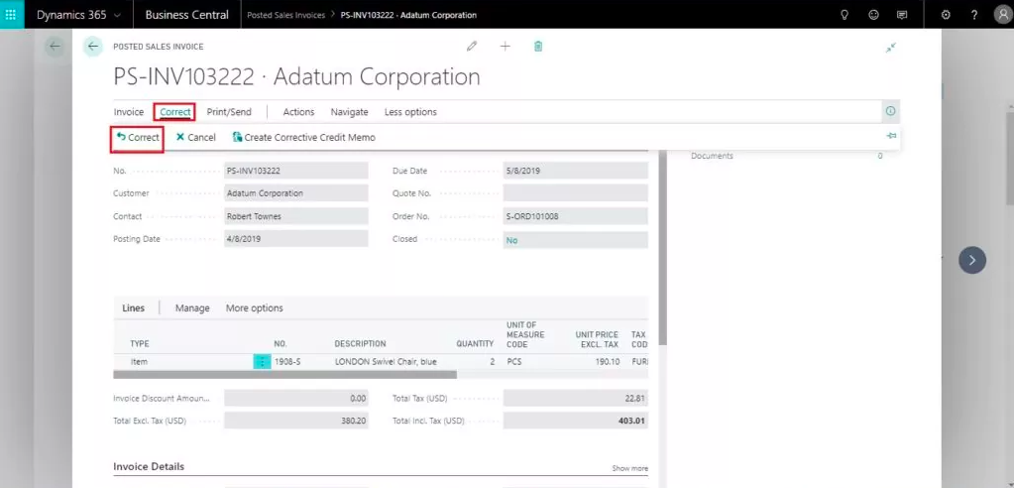Click the Correct action button
The height and width of the screenshot is (488, 1014).
137,137
